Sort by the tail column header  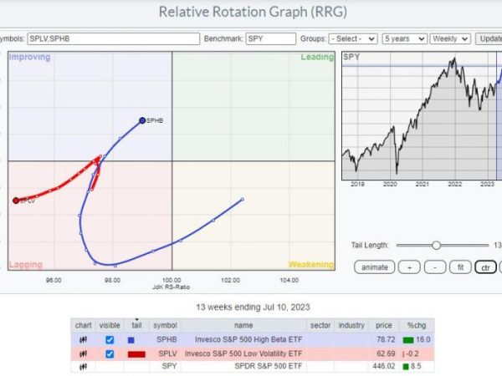pyautogui.click(x=136, y=326)
